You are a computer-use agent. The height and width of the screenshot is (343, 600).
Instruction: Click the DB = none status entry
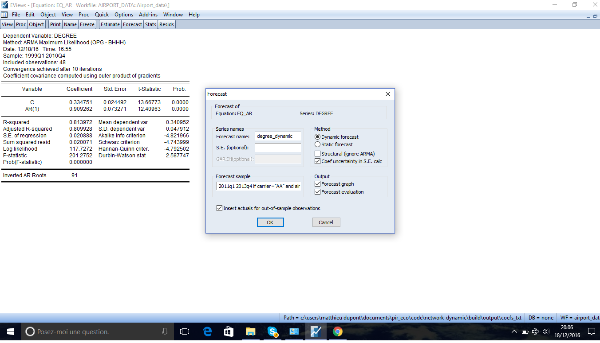click(541, 318)
